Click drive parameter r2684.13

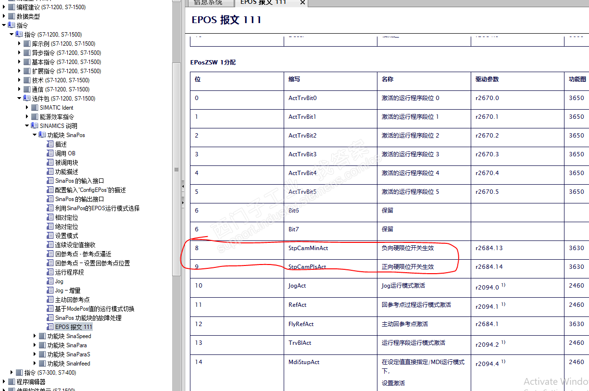pyautogui.click(x=489, y=248)
